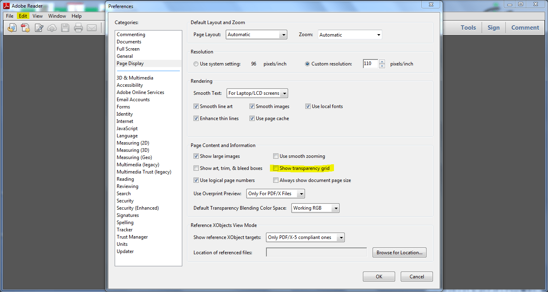Click the 'Location of referenced files' field
Image resolution: width=548 pixels, height=292 pixels.
tap(317, 252)
